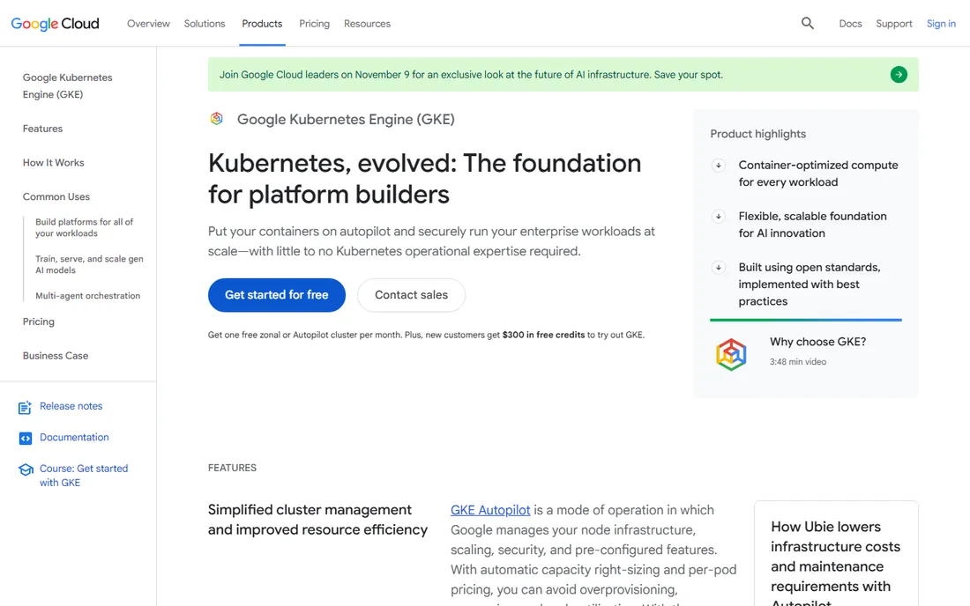Open Train, serve, and scale gen AI models

[89, 264]
